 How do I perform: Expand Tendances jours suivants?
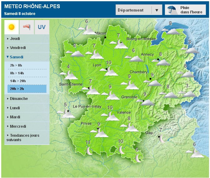(x=27, y=138)
